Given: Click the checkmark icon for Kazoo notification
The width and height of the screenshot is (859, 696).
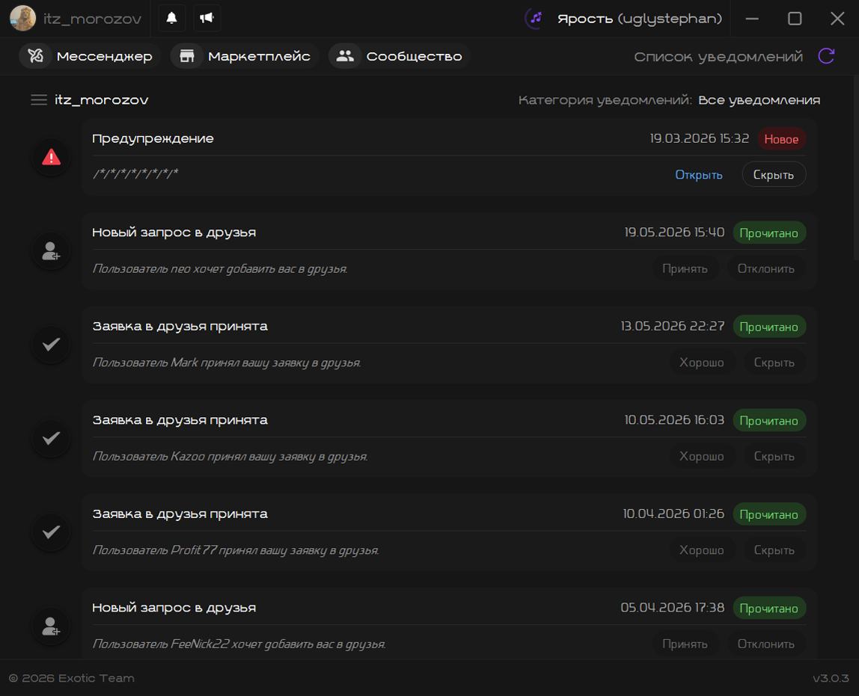Looking at the screenshot, I should [x=51, y=438].
